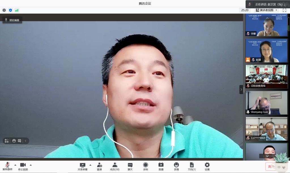Viewport: 290px width, 173px height.
Task: Open 设置 settings gear
Action: [207, 166]
